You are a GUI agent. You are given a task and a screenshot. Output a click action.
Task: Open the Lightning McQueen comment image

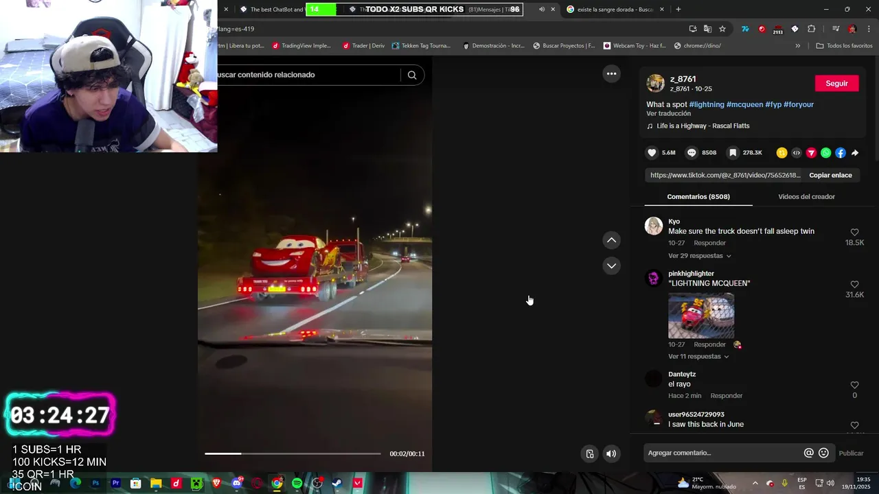(x=701, y=316)
